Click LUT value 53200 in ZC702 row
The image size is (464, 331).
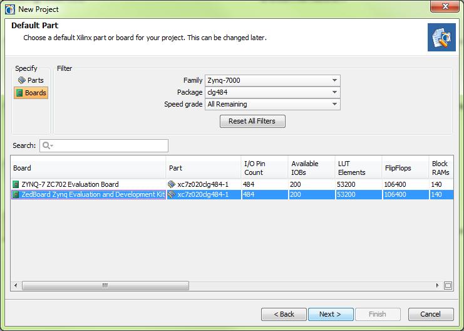point(346,184)
